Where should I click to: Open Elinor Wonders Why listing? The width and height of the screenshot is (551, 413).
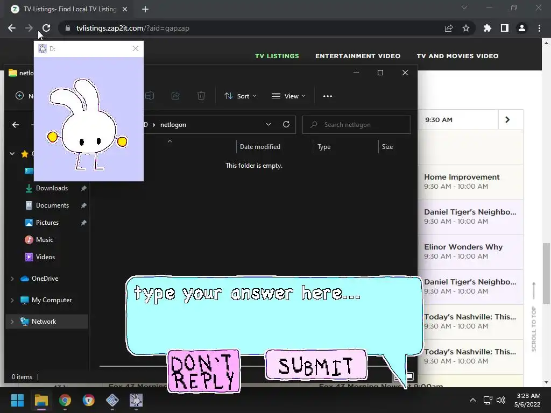pyautogui.click(x=470, y=252)
